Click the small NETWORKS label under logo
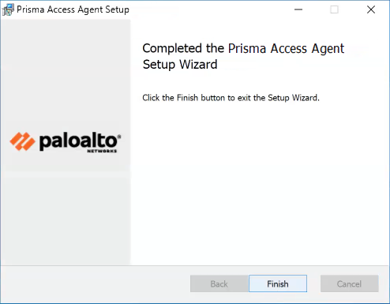This screenshot has width=390, height=304. coord(102,151)
